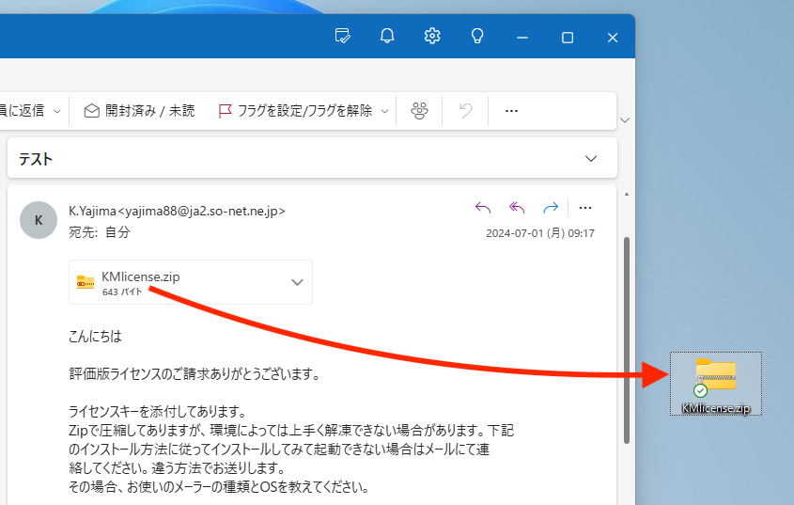Screen dimensions: 794x505
Task: Collapse the テスト conversation chevron
Action: pos(591,159)
